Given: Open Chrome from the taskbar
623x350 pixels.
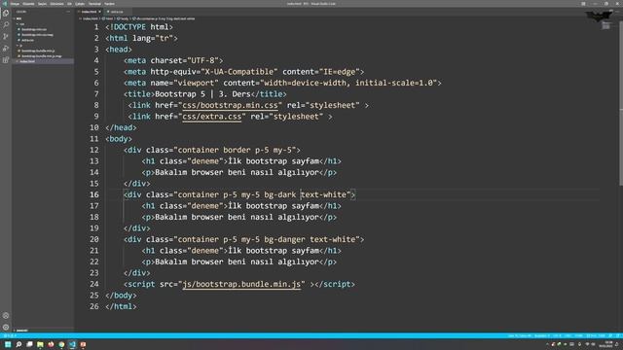Looking at the screenshot, I should click(61, 344).
